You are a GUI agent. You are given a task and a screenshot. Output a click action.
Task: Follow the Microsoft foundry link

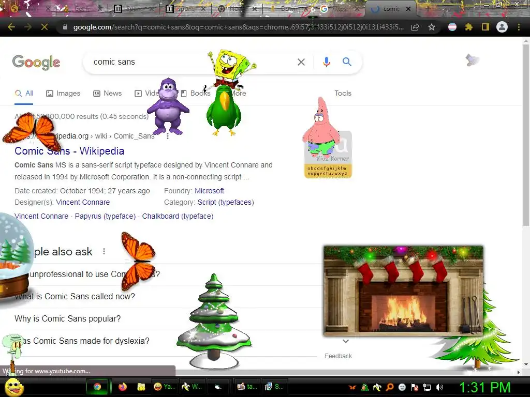[209, 191]
